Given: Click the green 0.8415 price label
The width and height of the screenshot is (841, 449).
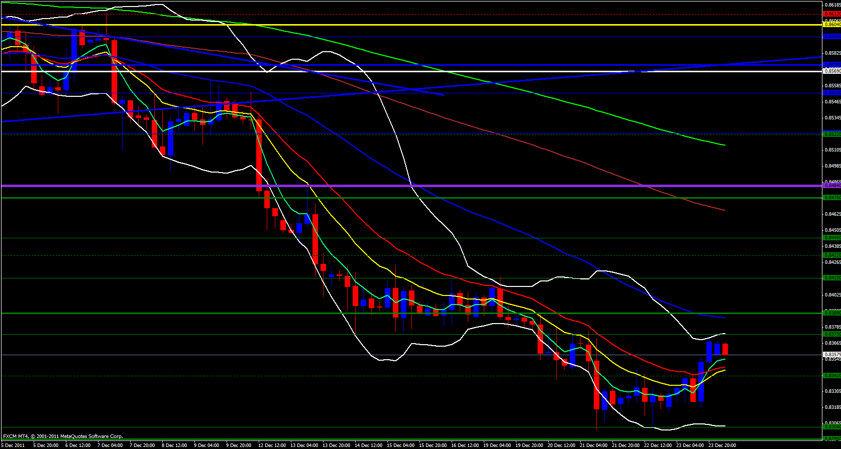Looking at the screenshot, I should pos(831,278).
